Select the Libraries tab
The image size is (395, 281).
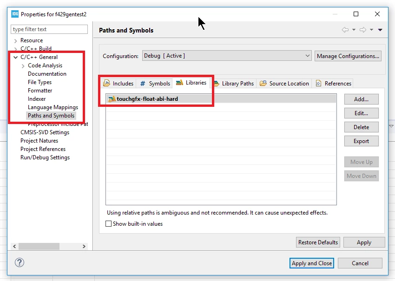191,83
